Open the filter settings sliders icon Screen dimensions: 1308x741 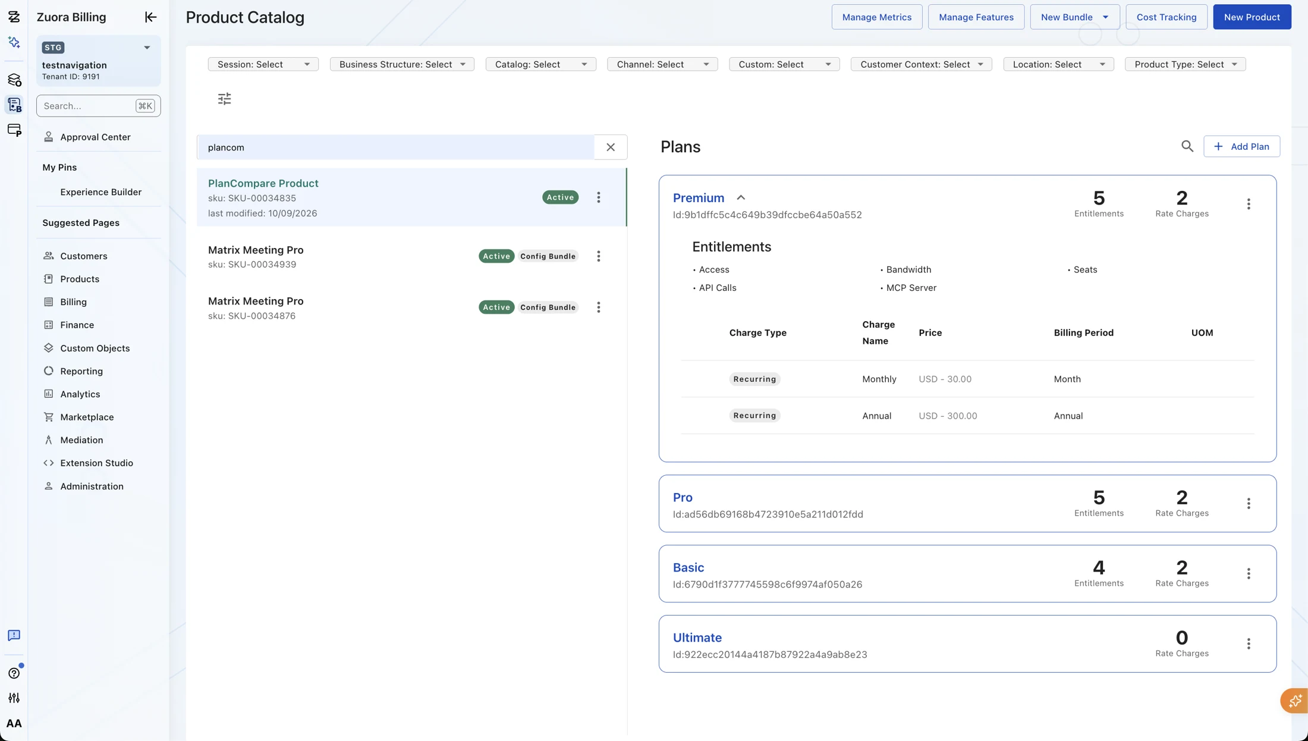coord(224,99)
